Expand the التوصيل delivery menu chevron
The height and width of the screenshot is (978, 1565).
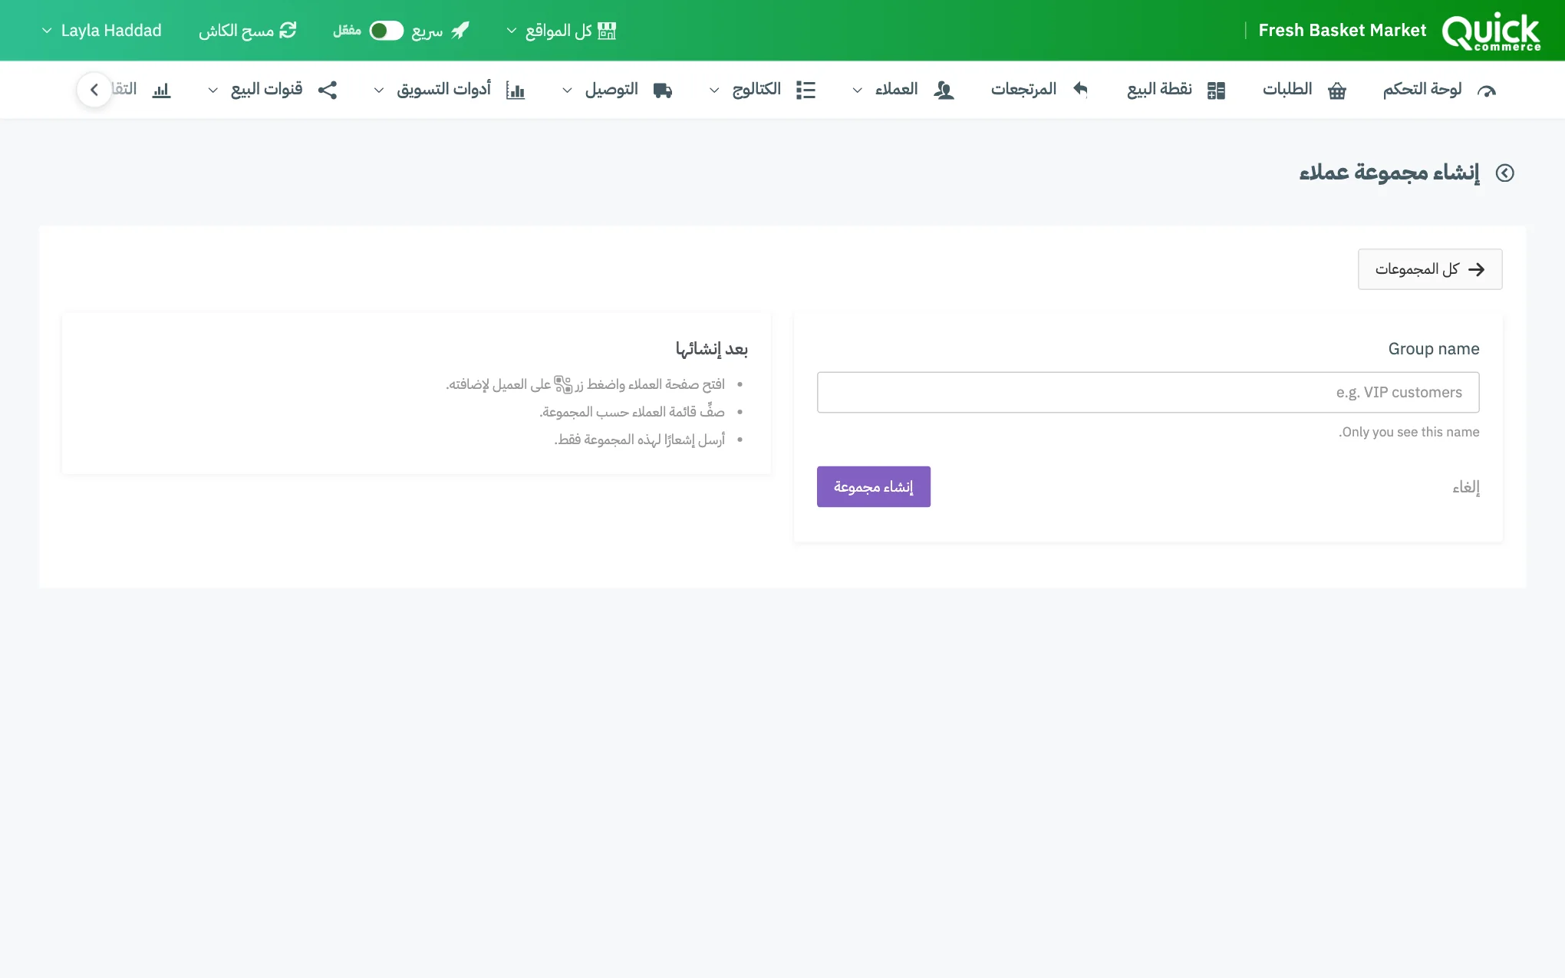pos(567,91)
